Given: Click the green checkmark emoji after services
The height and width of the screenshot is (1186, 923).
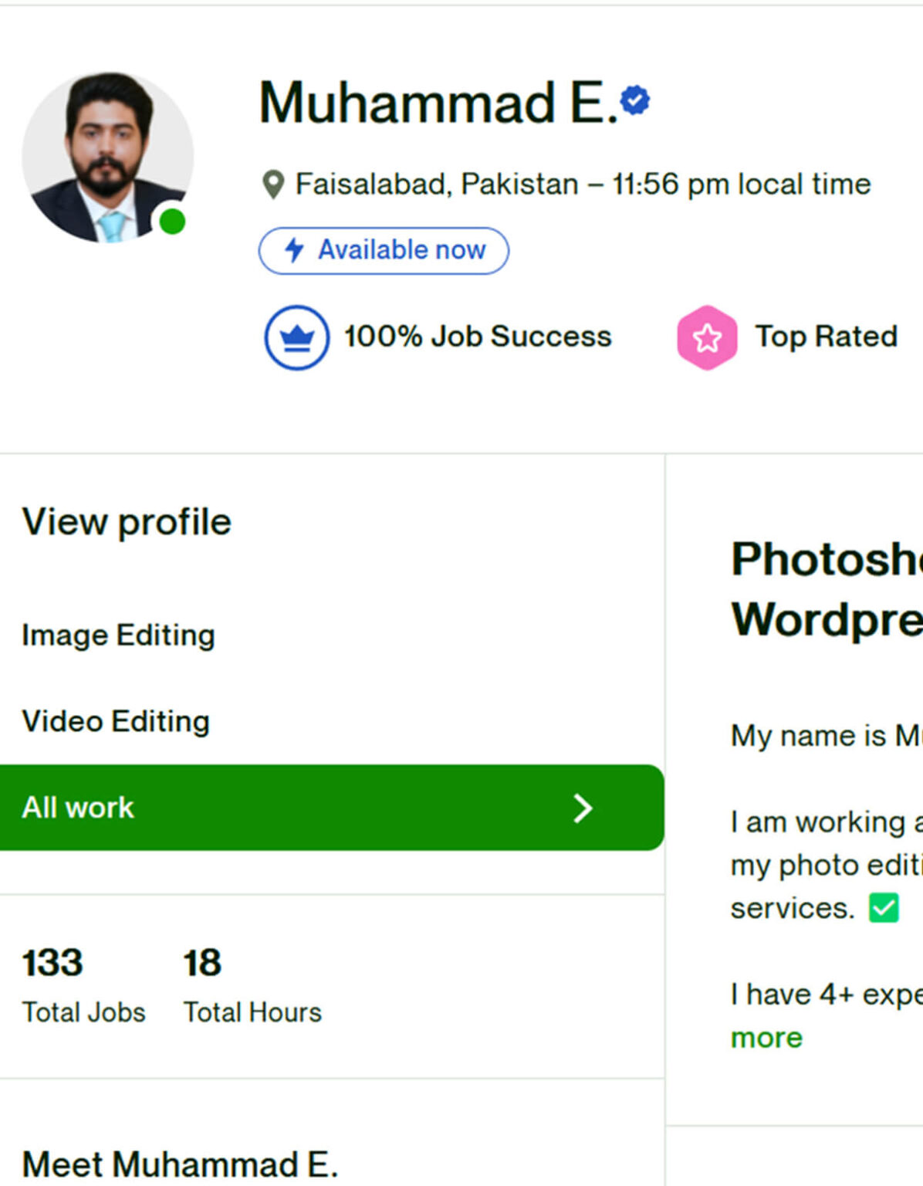Looking at the screenshot, I should (x=884, y=908).
